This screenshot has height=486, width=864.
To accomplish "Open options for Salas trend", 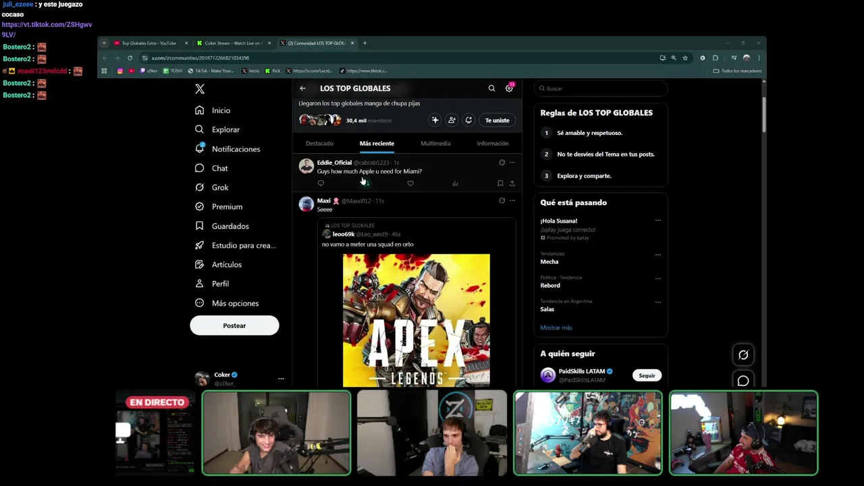I will 658,302.
